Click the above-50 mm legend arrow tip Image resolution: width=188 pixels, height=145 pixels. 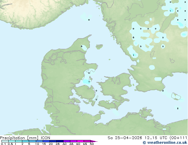tap(94, 141)
